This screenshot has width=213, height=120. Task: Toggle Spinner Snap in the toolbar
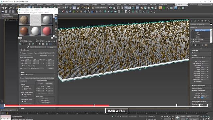tap(89, 8)
